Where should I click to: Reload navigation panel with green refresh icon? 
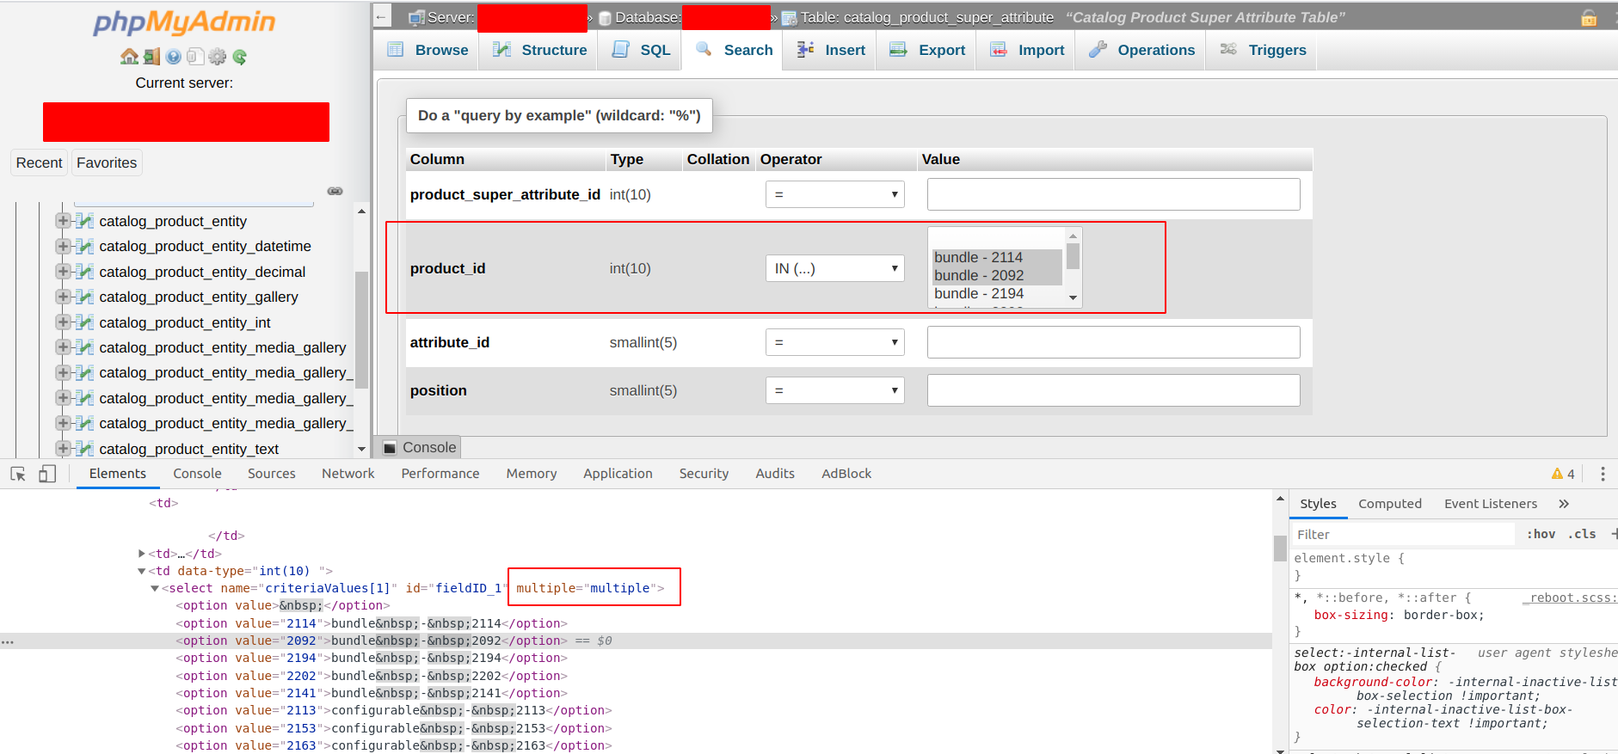tap(240, 57)
